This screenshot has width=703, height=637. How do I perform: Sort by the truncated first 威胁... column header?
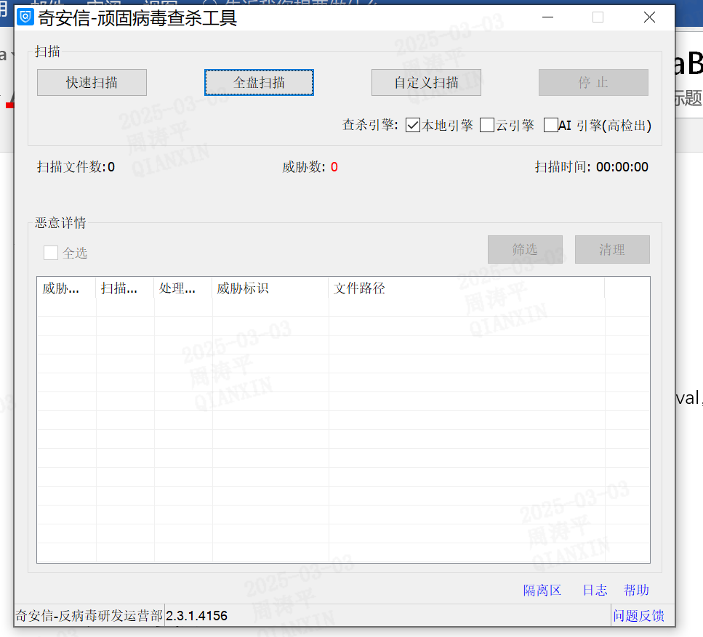[66, 288]
